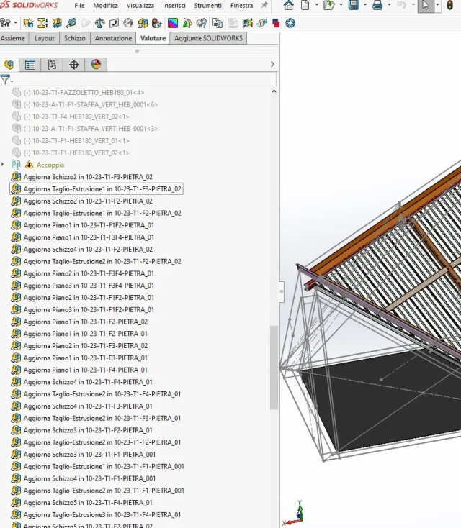Image resolution: width=461 pixels, height=528 pixels.
Task: Open the Design Study dropdown arrow
Action: 16,23
